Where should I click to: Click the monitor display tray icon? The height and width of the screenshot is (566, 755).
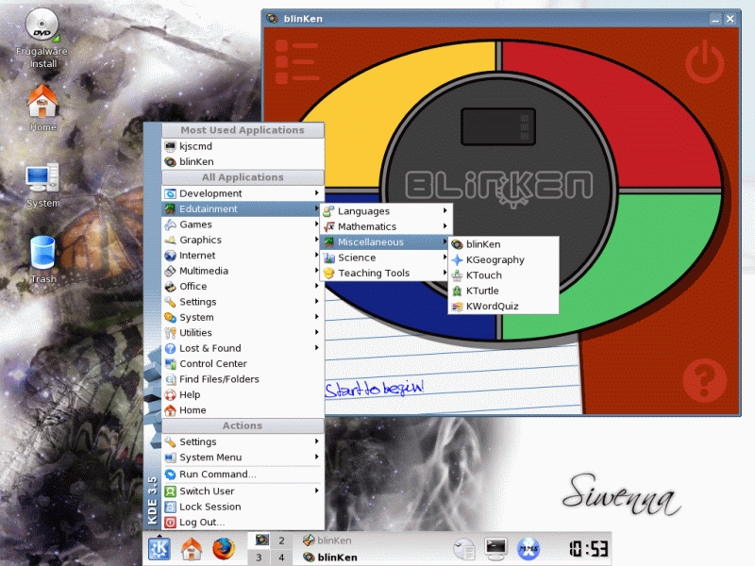coord(496,549)
